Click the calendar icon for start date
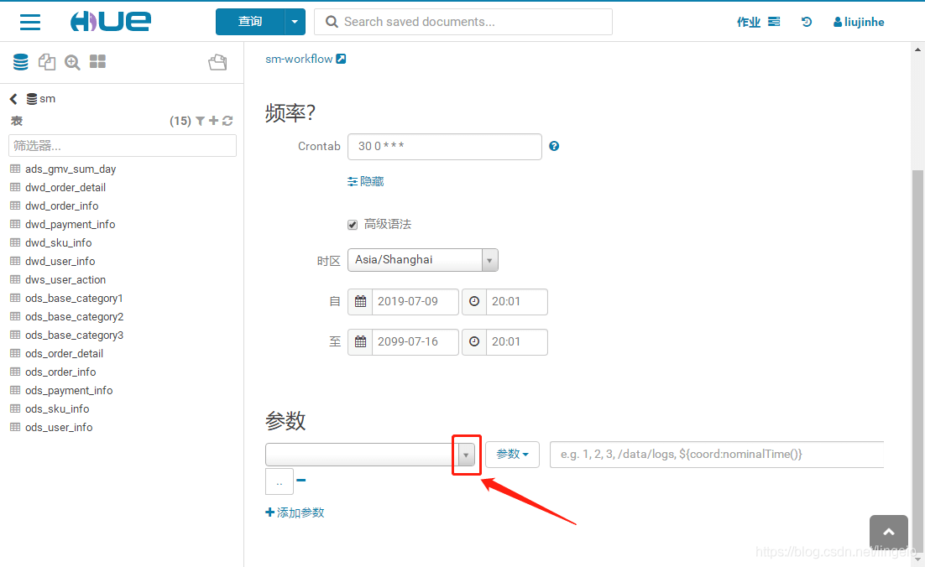The height and width of the screenshot is (567, 925). [360, 301]
